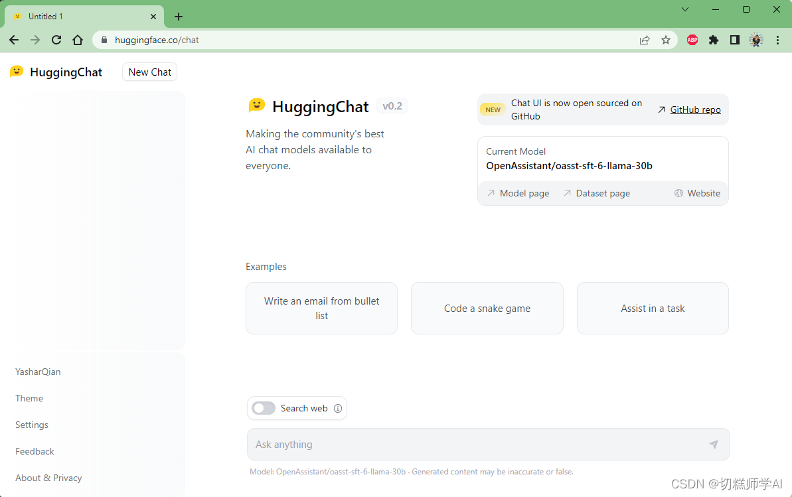Open the tab search dropdown chevron
Image resolution: width=792 pixels, height=497 pixels.
pos(685,9)
